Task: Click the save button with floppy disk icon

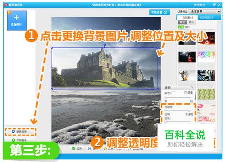Action: [93, 148]
